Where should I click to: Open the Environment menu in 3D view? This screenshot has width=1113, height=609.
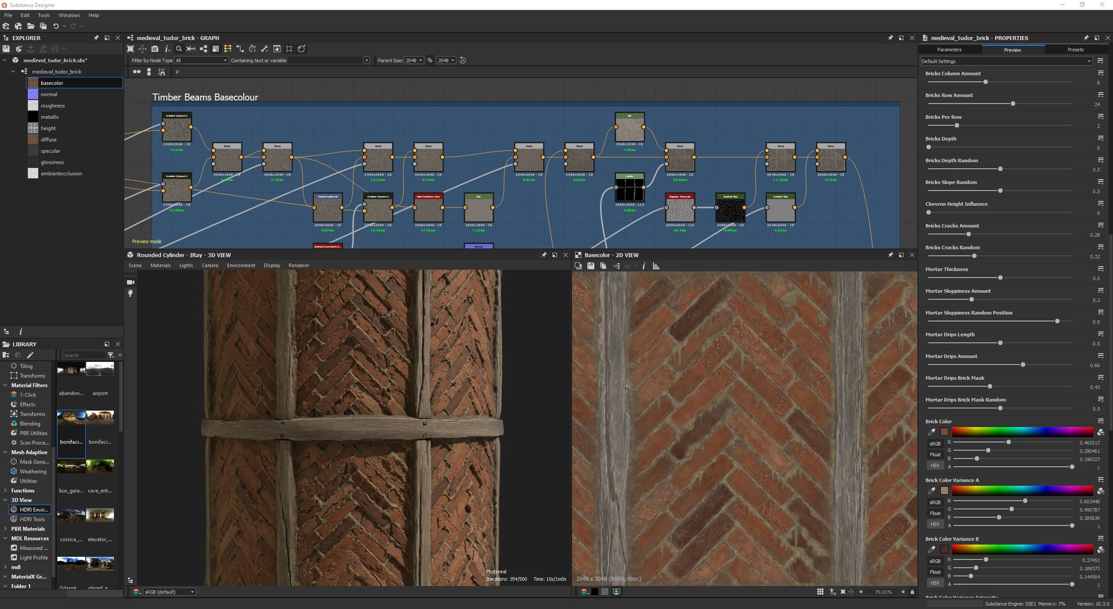point(241,266)
